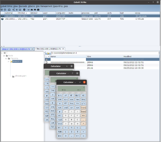161x142 pixels.
Task: Click the folder-up icon beside the path field
Action: click(x=48, y=53)
